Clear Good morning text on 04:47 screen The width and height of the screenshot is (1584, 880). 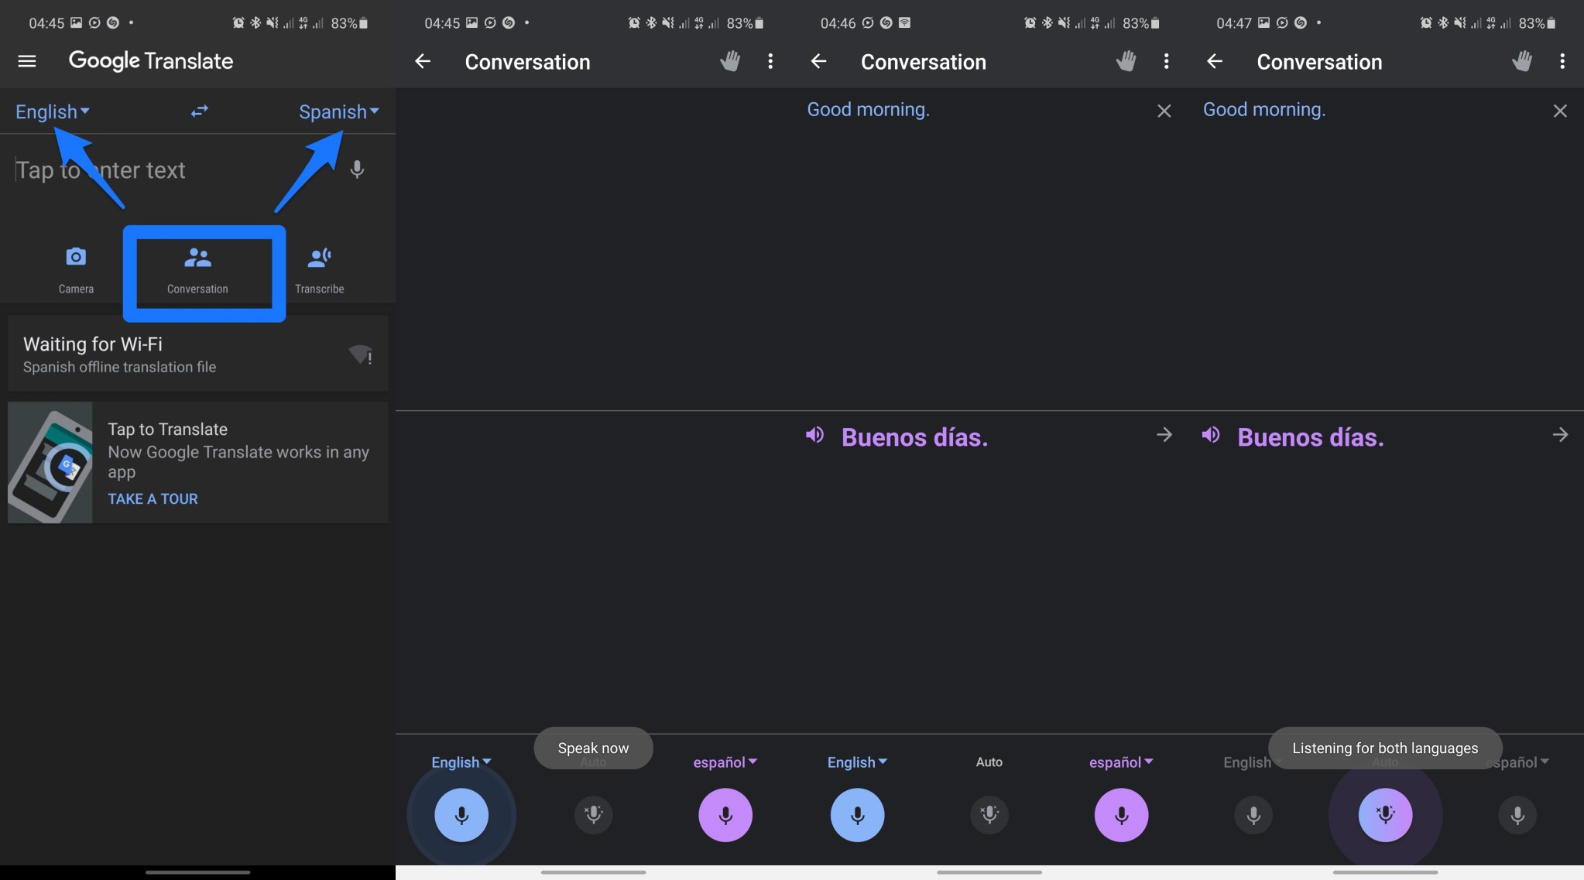pyautogui.click(x=1560, y=111)
